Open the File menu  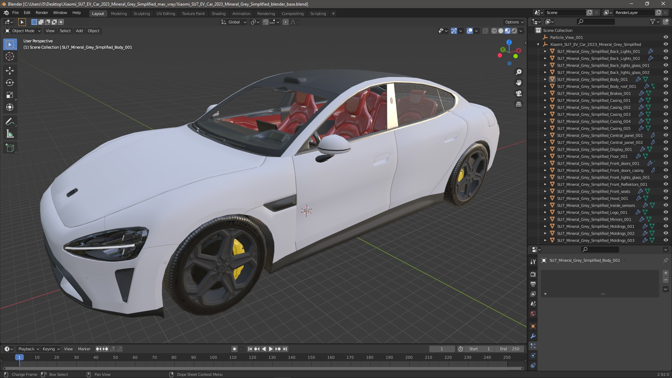tap(15, 13)
